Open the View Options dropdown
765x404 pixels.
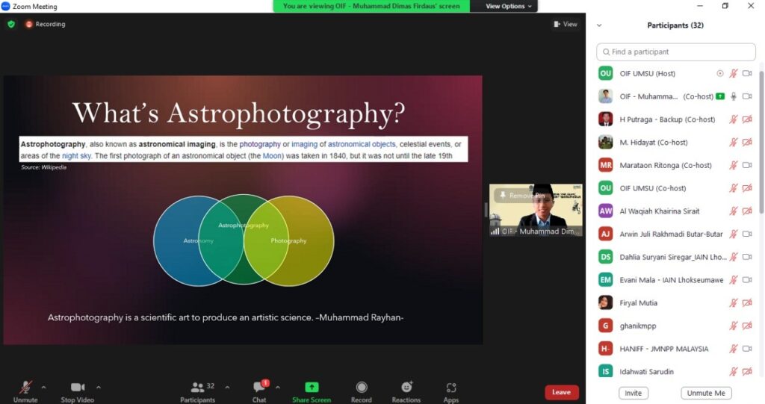point(510,6)
